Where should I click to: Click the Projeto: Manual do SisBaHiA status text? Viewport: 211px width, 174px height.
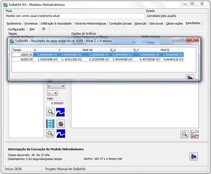point(65,169)
